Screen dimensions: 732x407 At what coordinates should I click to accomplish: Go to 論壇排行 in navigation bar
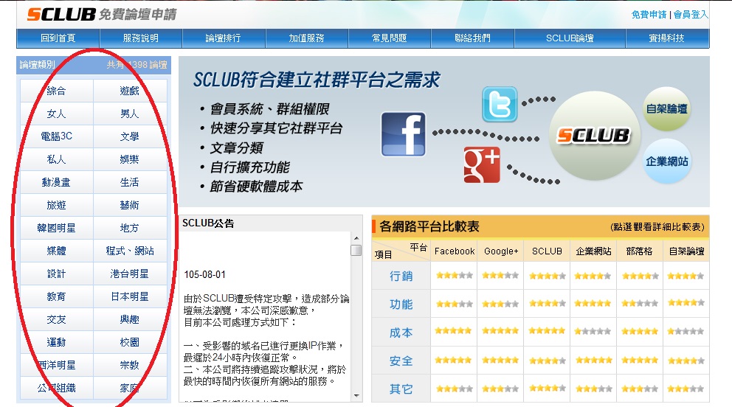tap(224, 38)
